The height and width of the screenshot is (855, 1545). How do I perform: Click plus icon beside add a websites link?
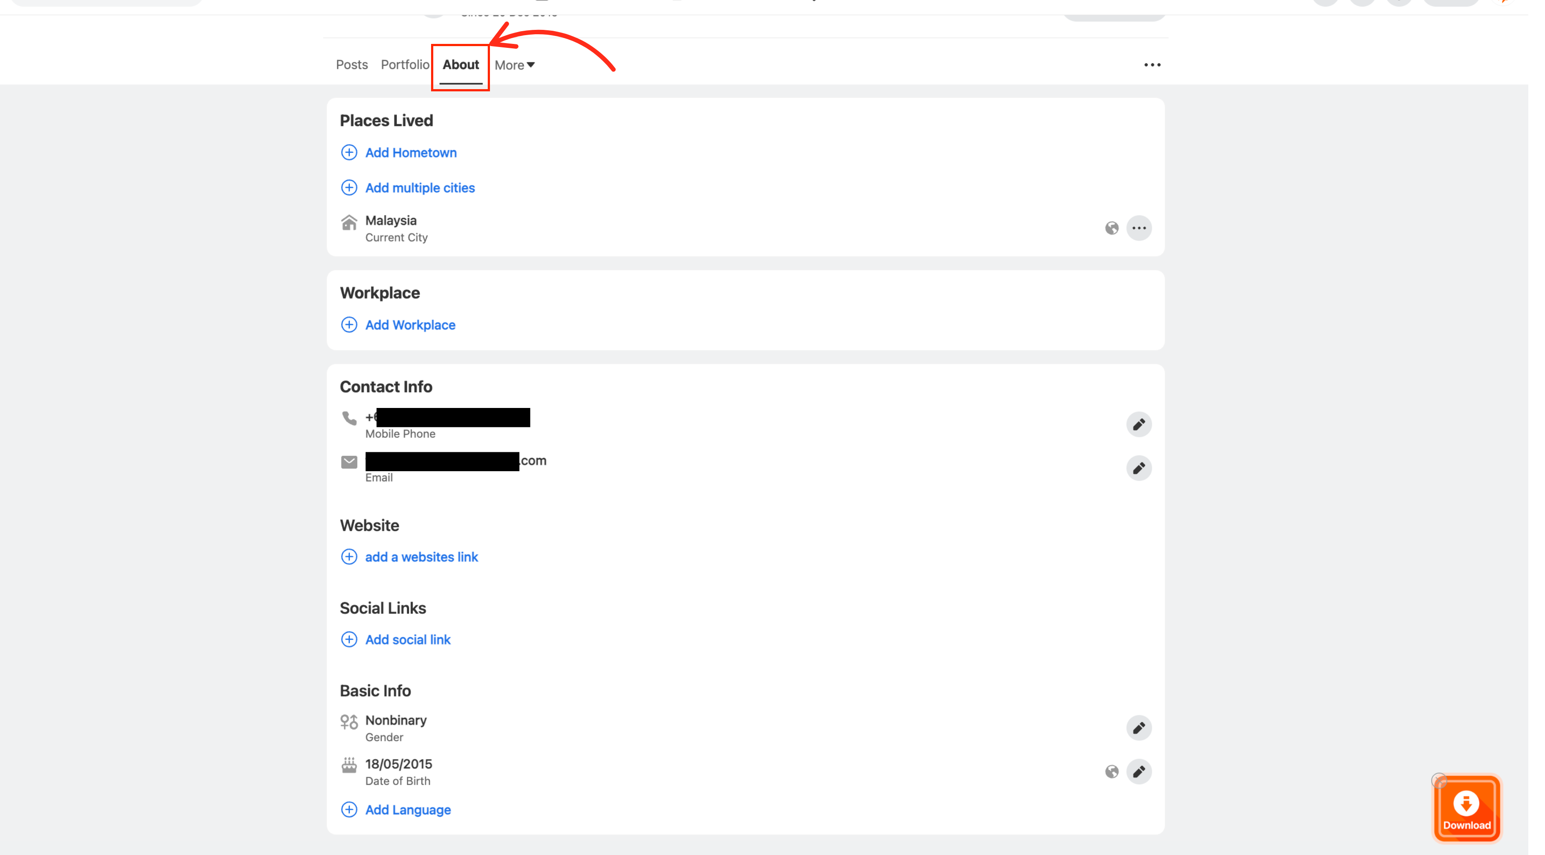click(349, 556)
